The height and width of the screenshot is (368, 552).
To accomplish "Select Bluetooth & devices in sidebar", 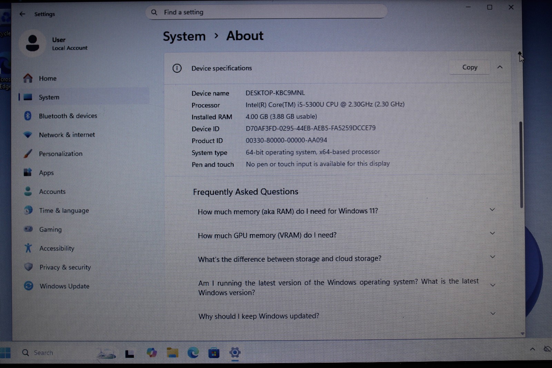I will pos(68,116).
